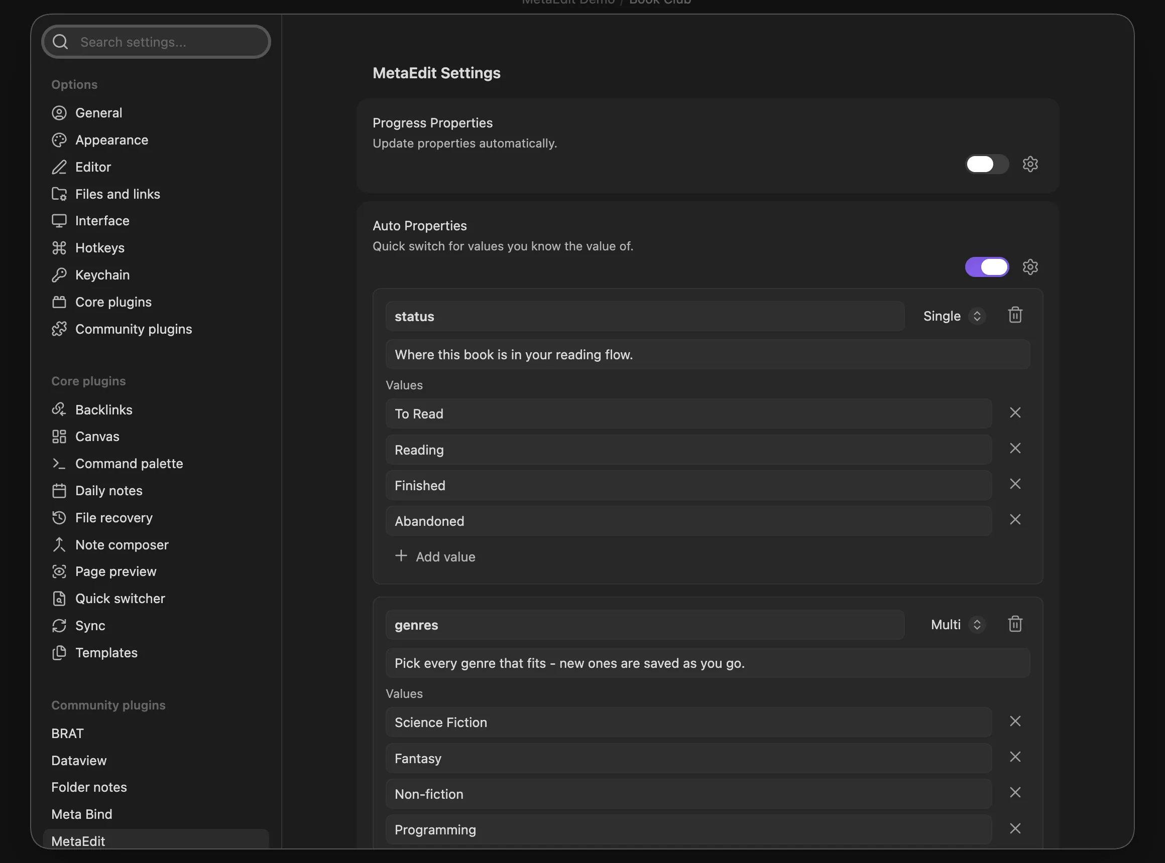This screenshot has width=1165, height=863.
Task: Click the 'MetaEdit Settings' title
Action: coord(436,73)
